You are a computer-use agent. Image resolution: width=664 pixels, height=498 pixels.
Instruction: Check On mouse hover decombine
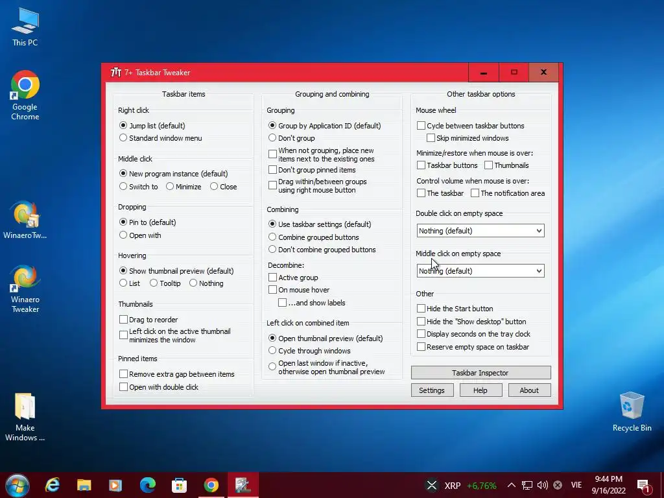(x=299, y=290)
